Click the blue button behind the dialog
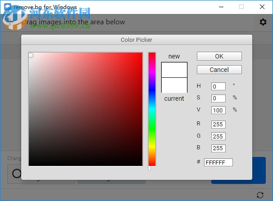The height and width of the screenshot is (201, 273). coord(259,170)
